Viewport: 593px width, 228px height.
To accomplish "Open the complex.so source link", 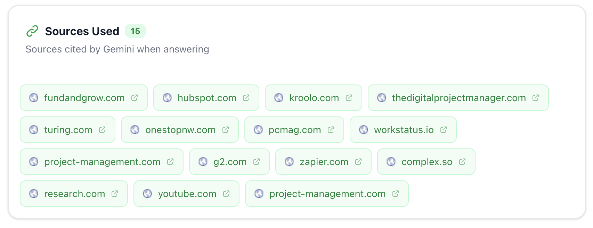I will [426, 161].
